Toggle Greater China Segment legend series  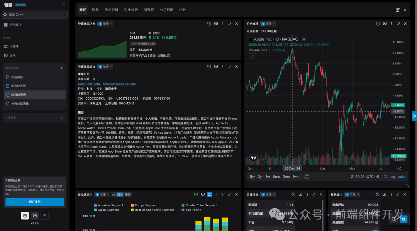coord(200,205)
